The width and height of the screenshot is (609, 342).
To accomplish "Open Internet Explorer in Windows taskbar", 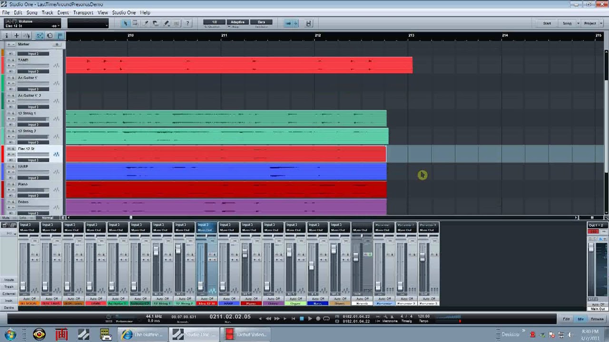I will click(x=142, y=334).
